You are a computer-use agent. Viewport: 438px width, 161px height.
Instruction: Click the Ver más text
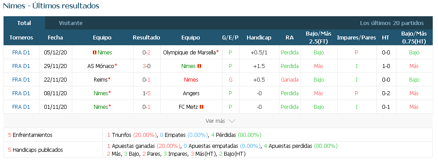point(215,121)
